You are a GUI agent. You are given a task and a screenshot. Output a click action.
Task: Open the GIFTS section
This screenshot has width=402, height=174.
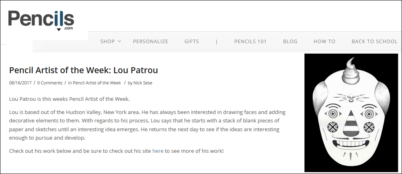[191, 41]
